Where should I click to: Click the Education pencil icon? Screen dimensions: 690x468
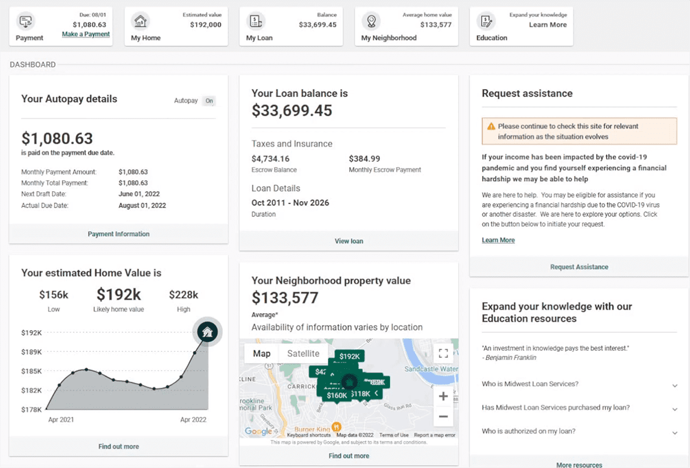click(486, 22)
